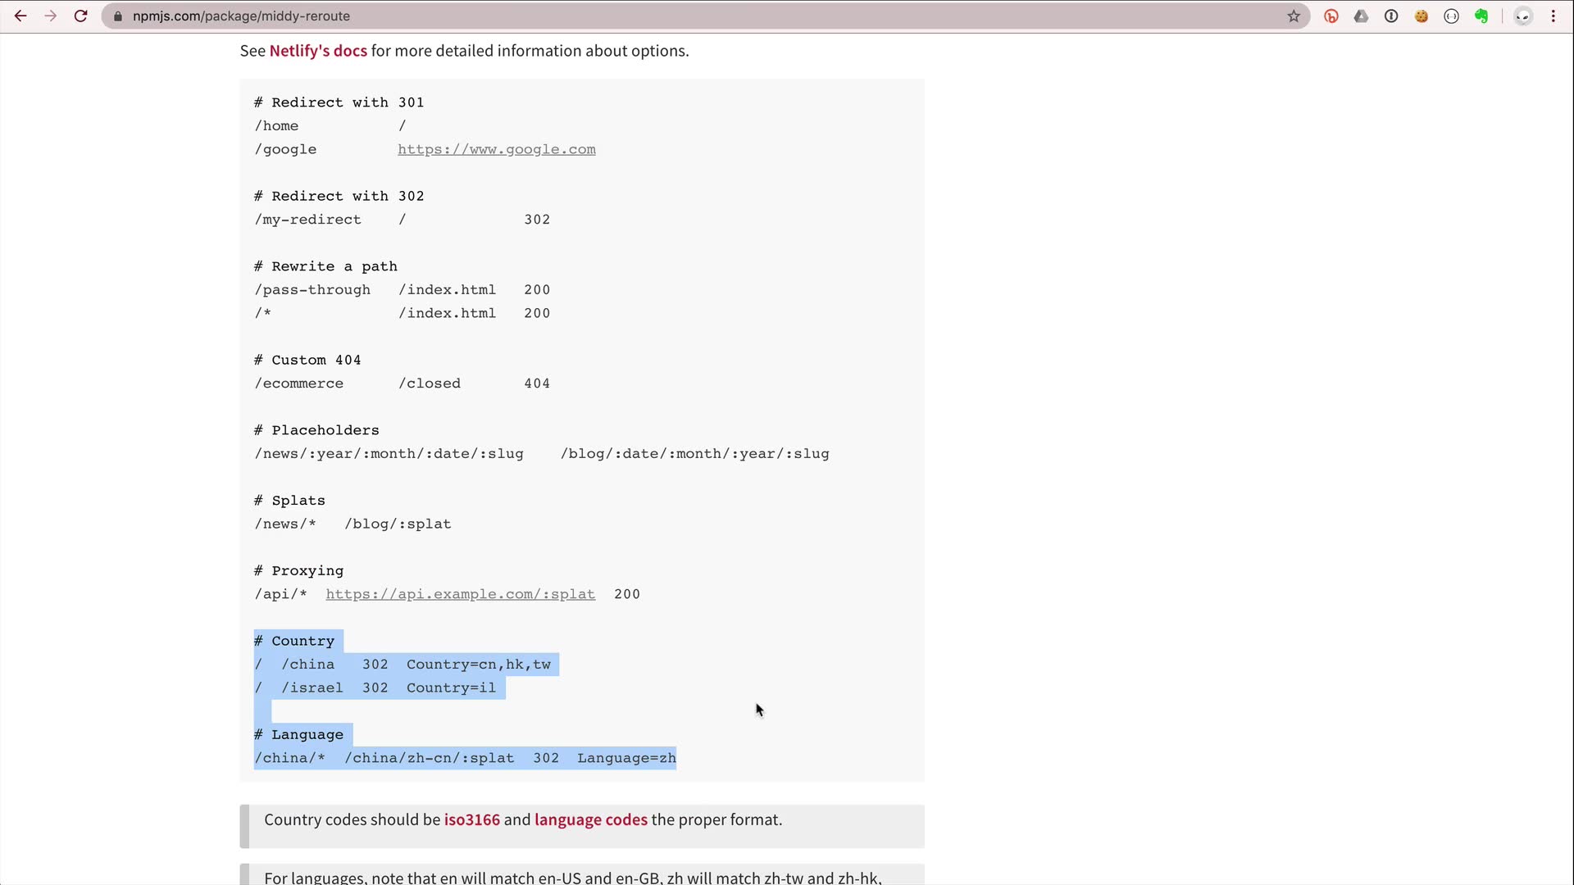
Task: Open the cookie extension icon
Action: 1422,16
